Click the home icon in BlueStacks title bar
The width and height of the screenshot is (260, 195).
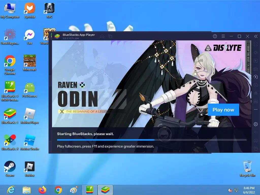click(x=102, y=36)
